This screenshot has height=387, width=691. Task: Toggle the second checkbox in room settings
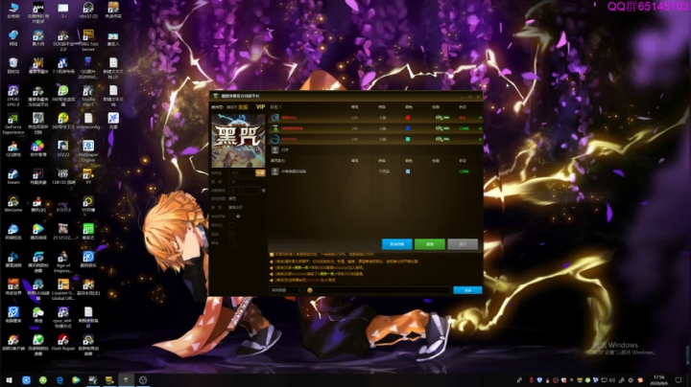(x=232, y=225)
